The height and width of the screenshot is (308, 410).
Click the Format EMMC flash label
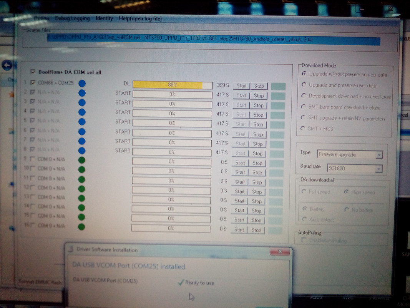(x=40, y=282)
